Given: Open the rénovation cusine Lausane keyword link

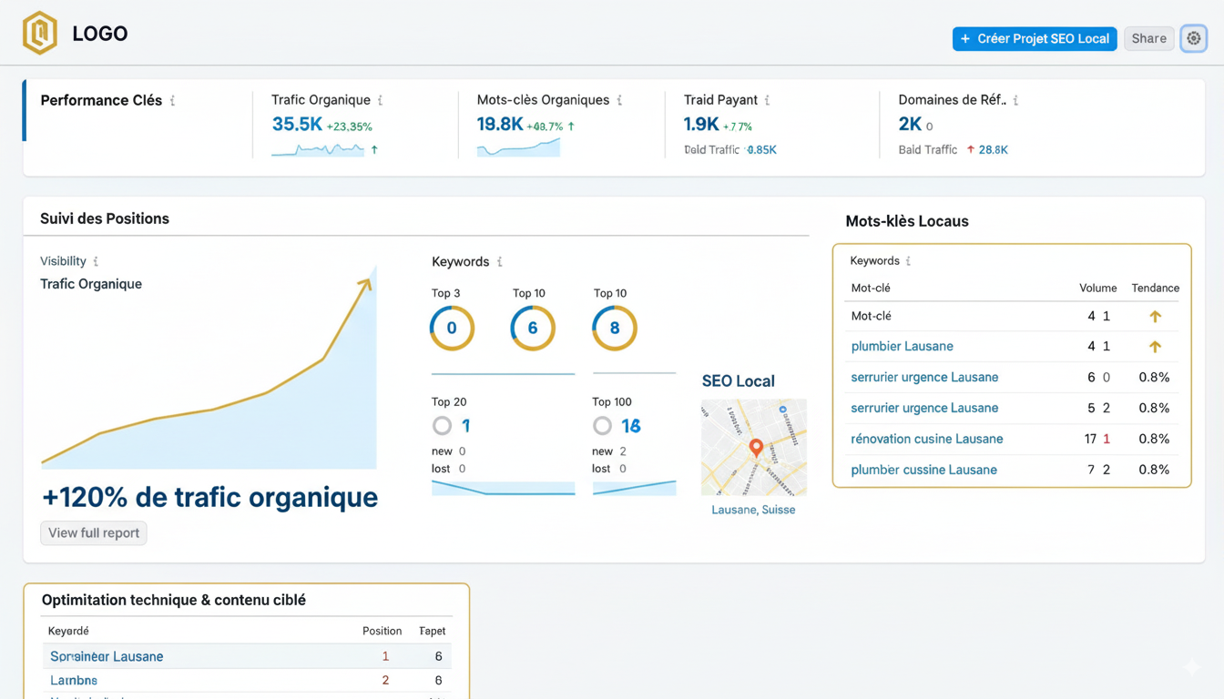Looking at the screenshot, I should [x=926, y=439].
